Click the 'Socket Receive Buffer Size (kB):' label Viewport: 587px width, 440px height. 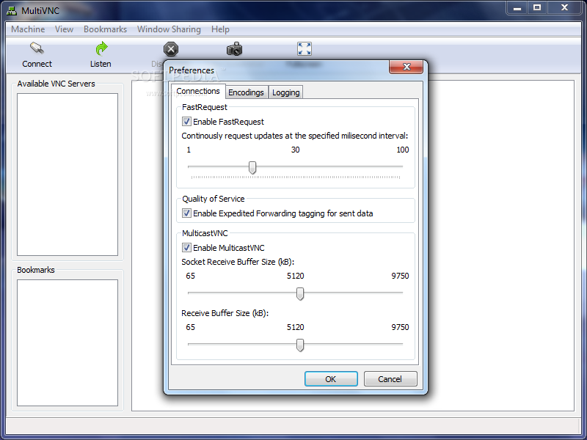pos(238,262)
